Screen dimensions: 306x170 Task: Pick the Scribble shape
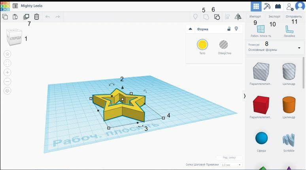[x=289, y=140]
